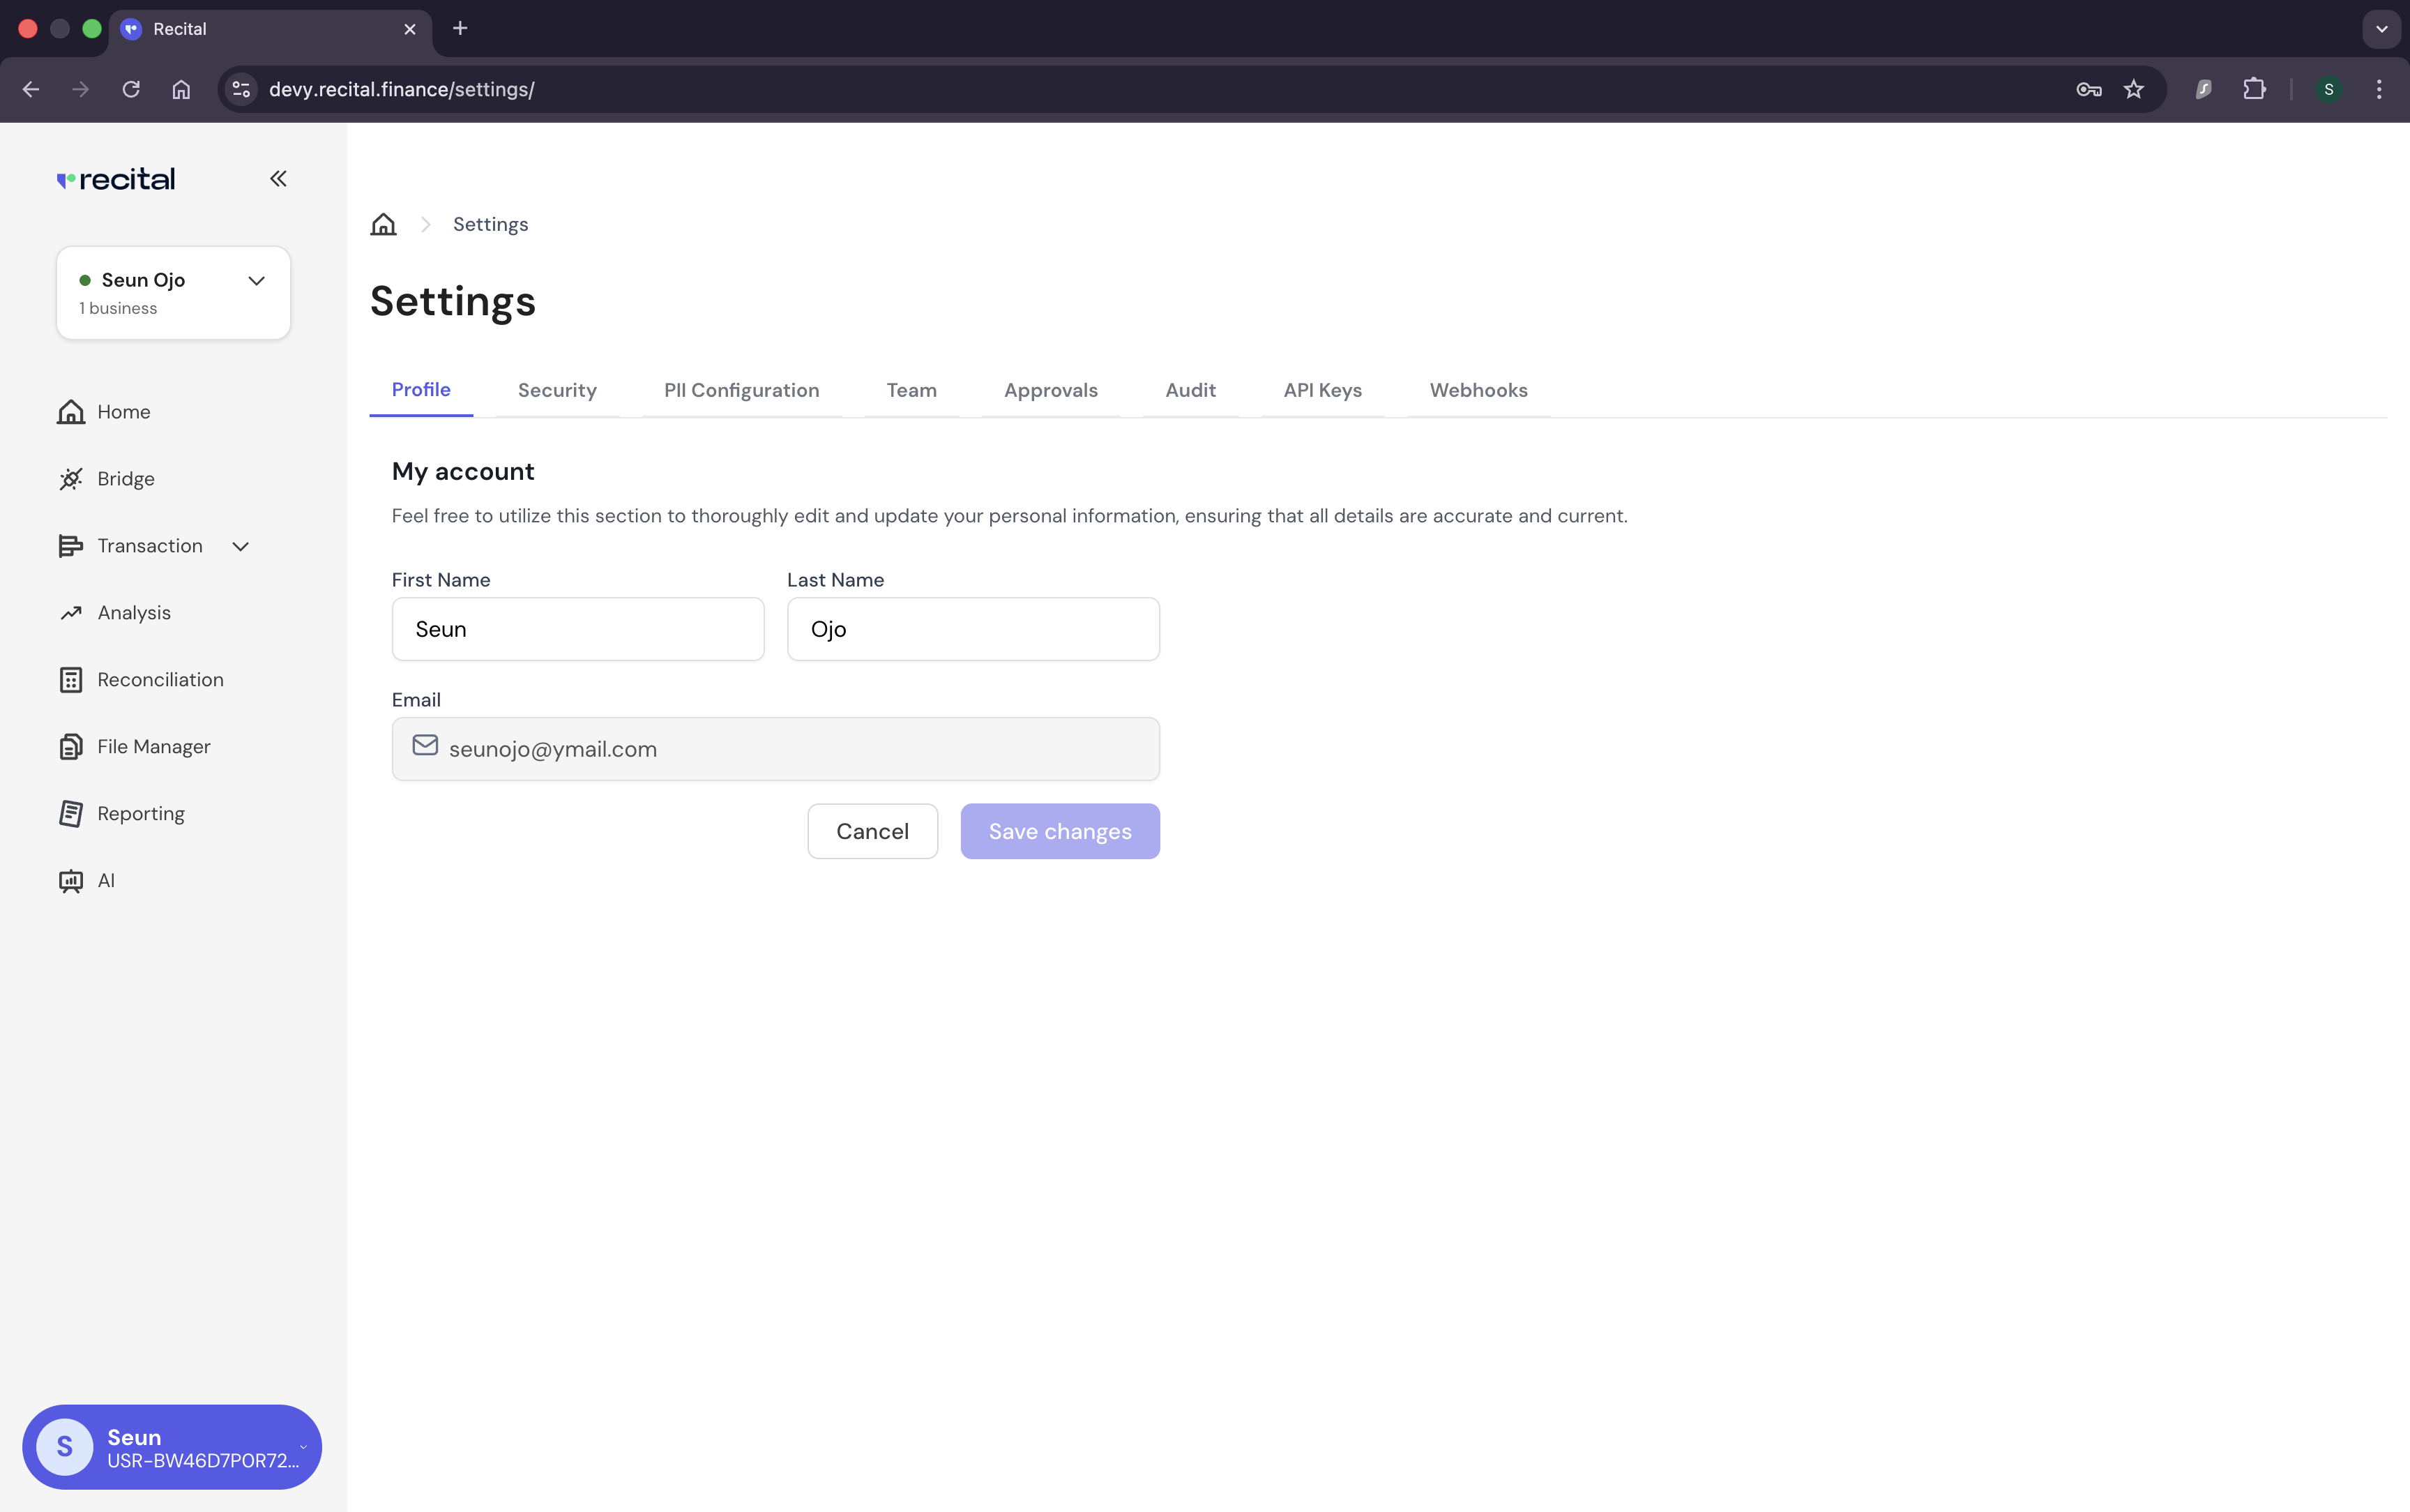Switch to the Security tab
This screenshot has width=2410, height=1512.
click(556, 390)
